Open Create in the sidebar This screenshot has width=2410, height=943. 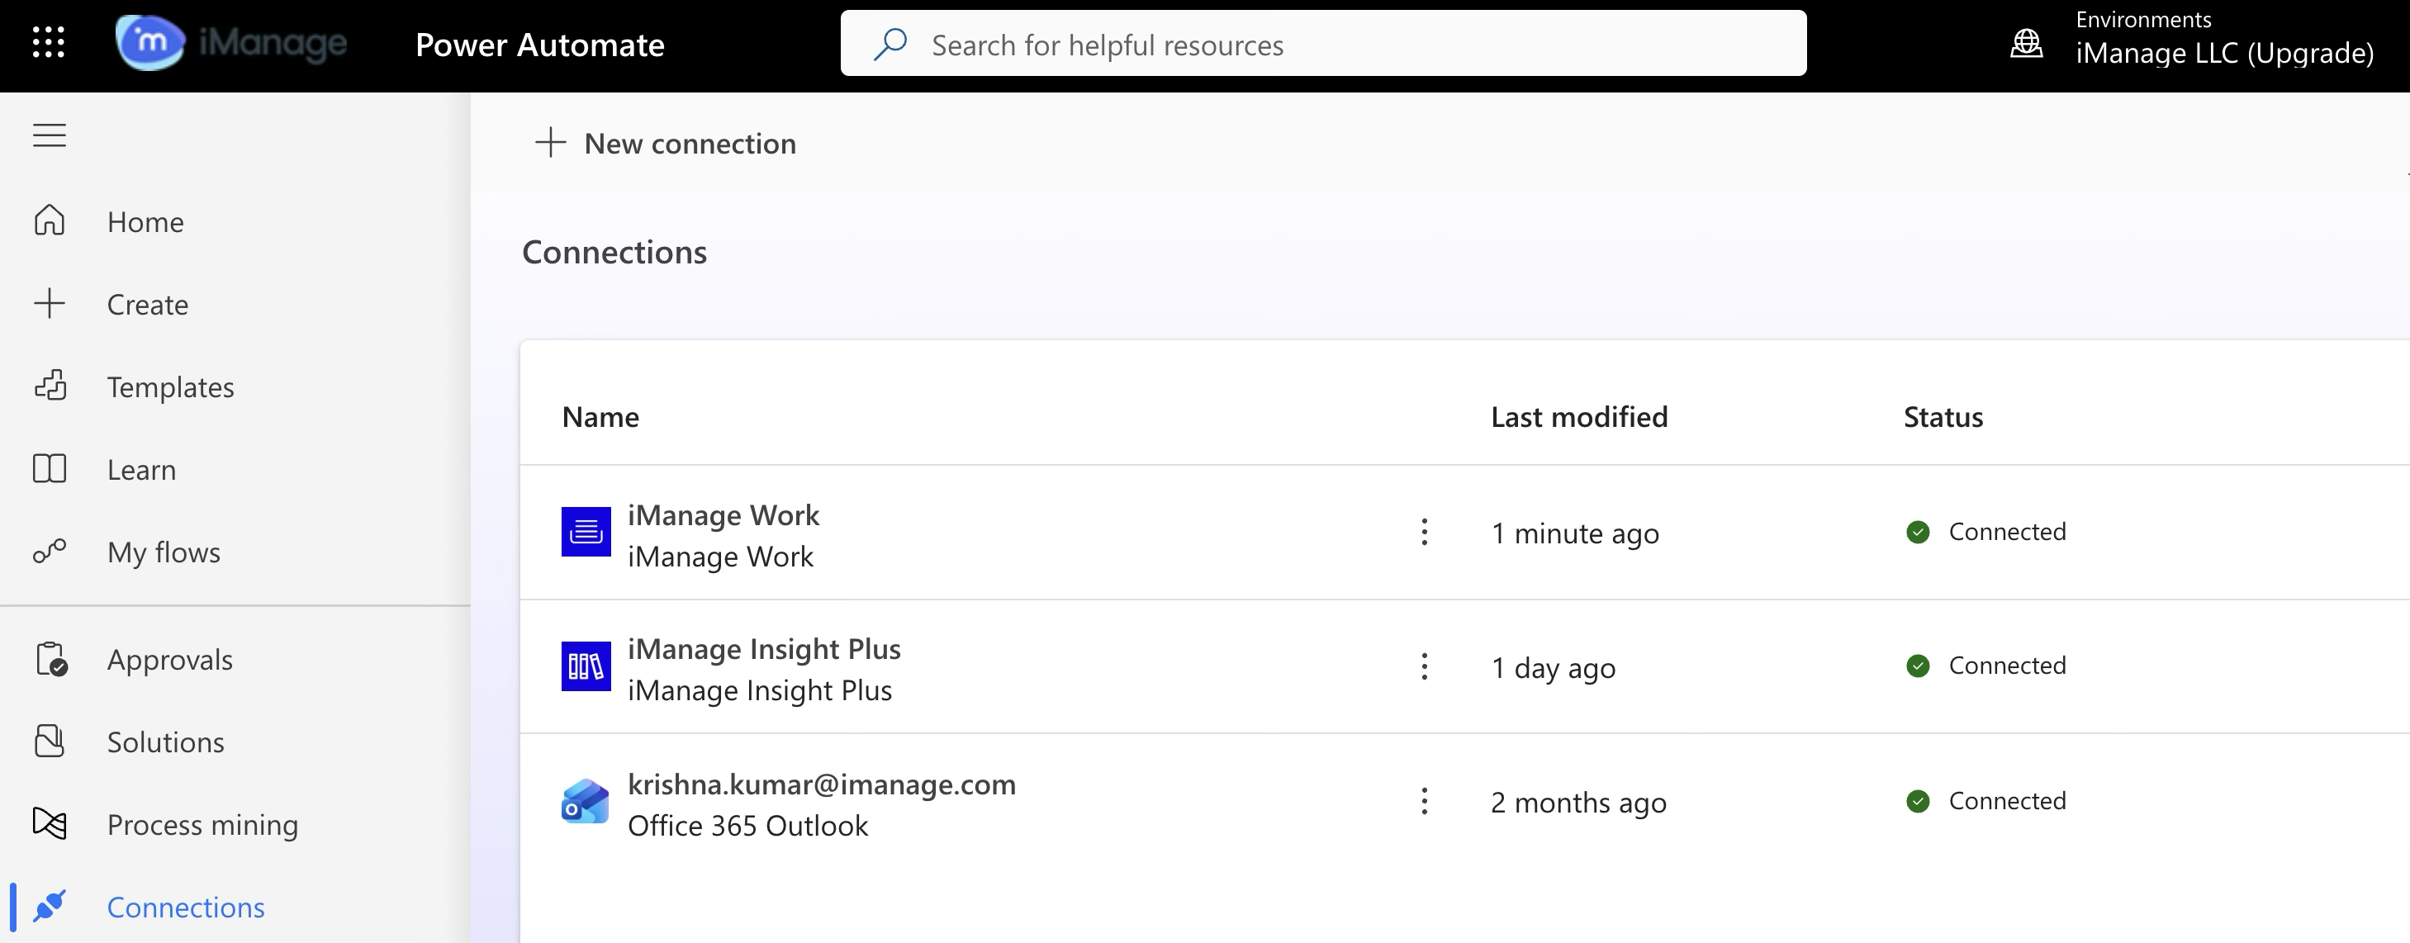[x=148, y=304]
